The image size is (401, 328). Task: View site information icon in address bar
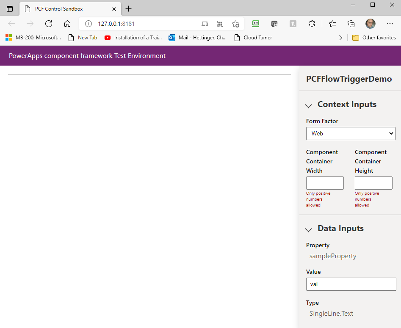pyautogui.click(x=88, y=24)
